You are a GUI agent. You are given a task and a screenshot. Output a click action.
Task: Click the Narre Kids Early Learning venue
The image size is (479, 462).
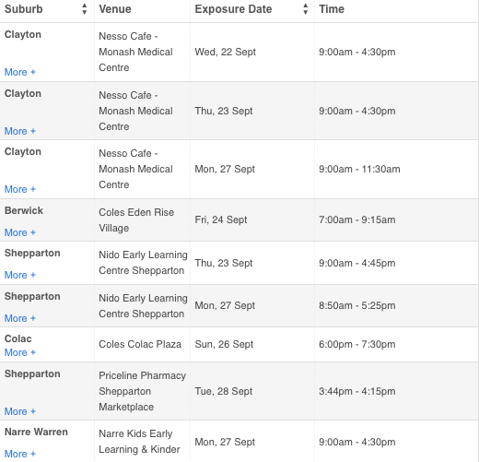(x=139, y=442)
